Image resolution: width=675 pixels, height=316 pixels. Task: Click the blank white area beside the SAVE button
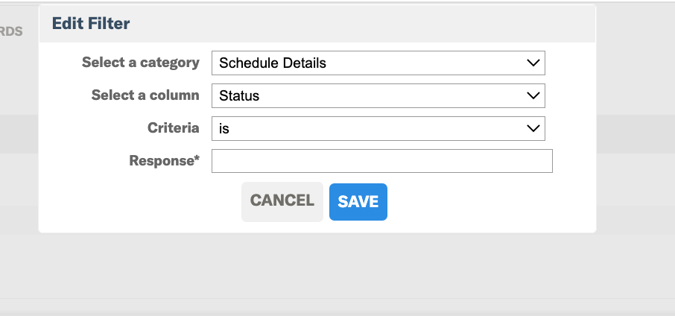[x=491, y=202]
